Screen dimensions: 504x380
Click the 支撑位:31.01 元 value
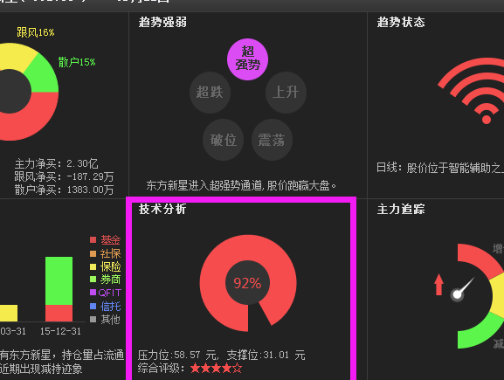tap(266, 356)
